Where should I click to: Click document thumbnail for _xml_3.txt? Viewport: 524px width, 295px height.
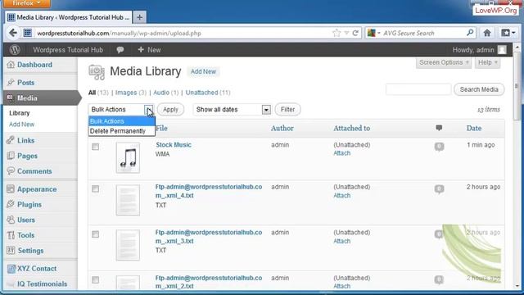point(128,245)
